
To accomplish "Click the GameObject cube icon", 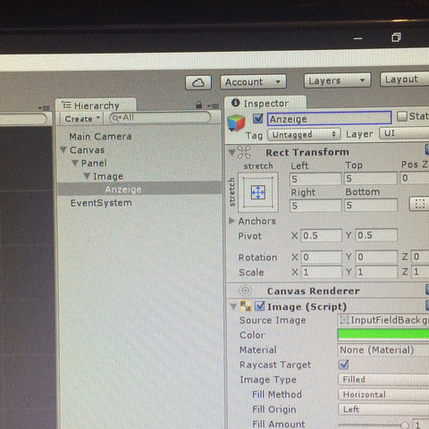I will pos(236,122).
